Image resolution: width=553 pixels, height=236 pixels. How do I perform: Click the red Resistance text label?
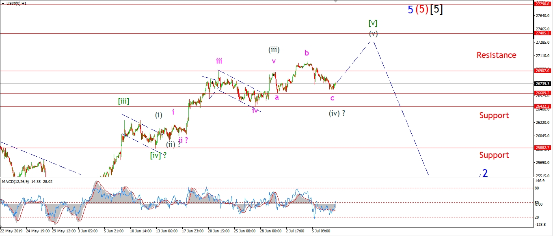pos(496,55)
